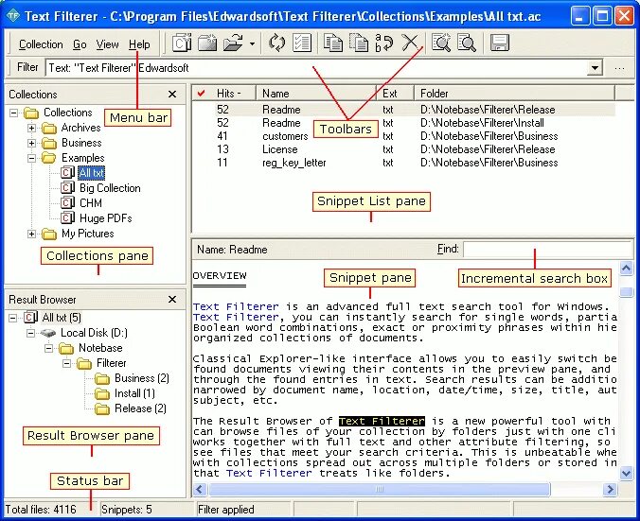This screenshot has width=640, height=521.
Task: Click the New Folder toolbar icon
Action: point(207,43)
